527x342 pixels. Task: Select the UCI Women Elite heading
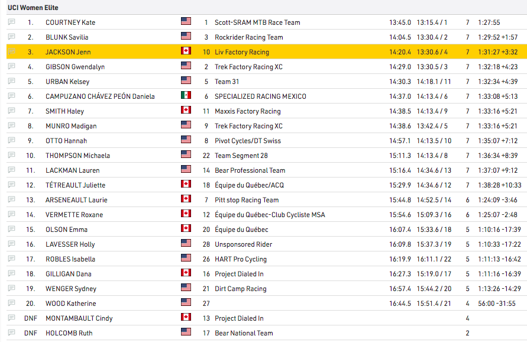[x=33, y=8]
